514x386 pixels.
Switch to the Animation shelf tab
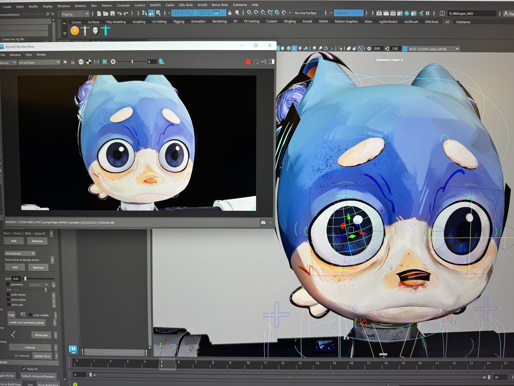pos(198,21)
